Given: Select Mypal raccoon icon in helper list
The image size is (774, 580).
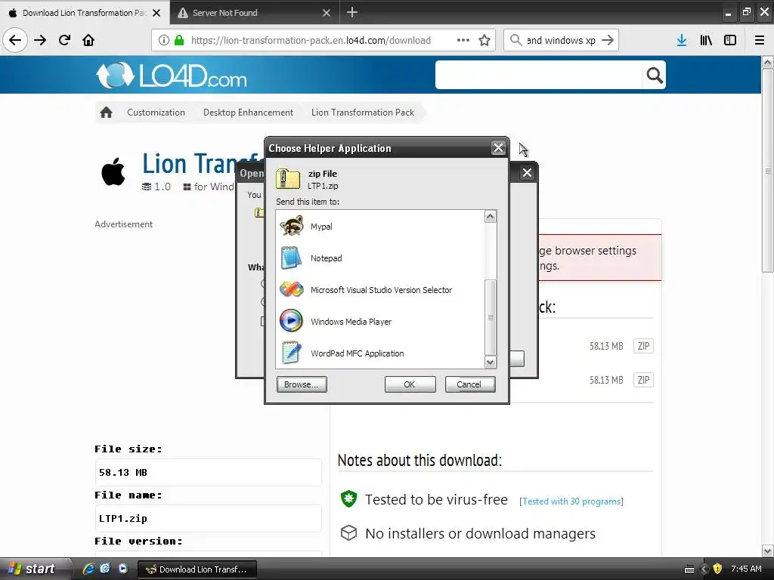Looking at the screenshot, I should (291, 227).
